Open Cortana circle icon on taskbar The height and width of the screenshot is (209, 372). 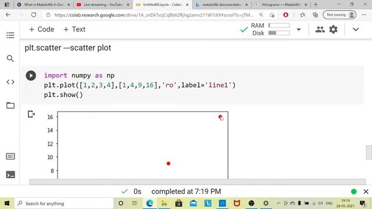pyautogui.click(x=121, y=203)
